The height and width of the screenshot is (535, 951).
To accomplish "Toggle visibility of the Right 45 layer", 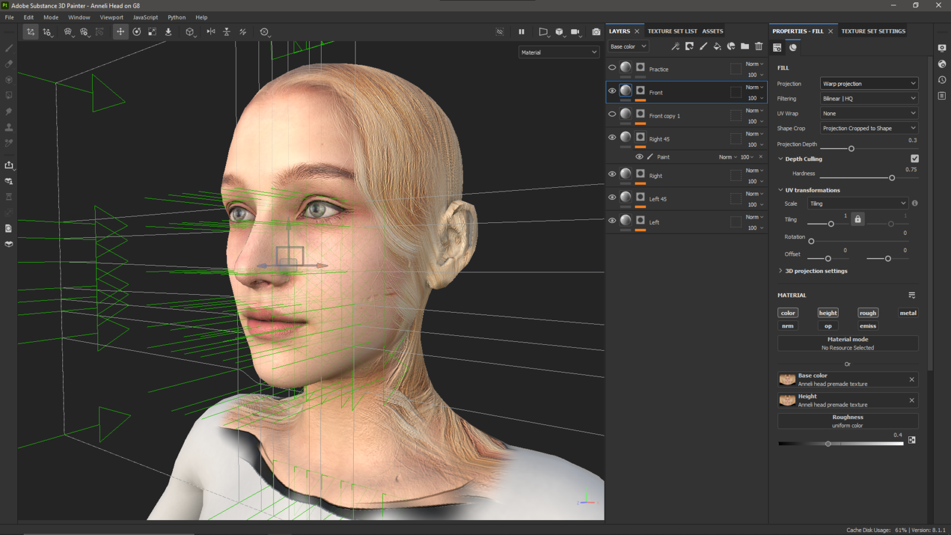I will point(612,137).
